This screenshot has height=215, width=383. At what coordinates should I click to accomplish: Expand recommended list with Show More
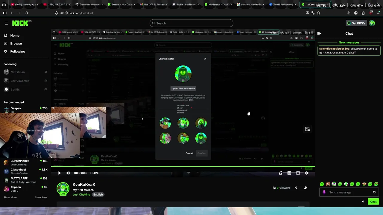[x=10, y=197]
